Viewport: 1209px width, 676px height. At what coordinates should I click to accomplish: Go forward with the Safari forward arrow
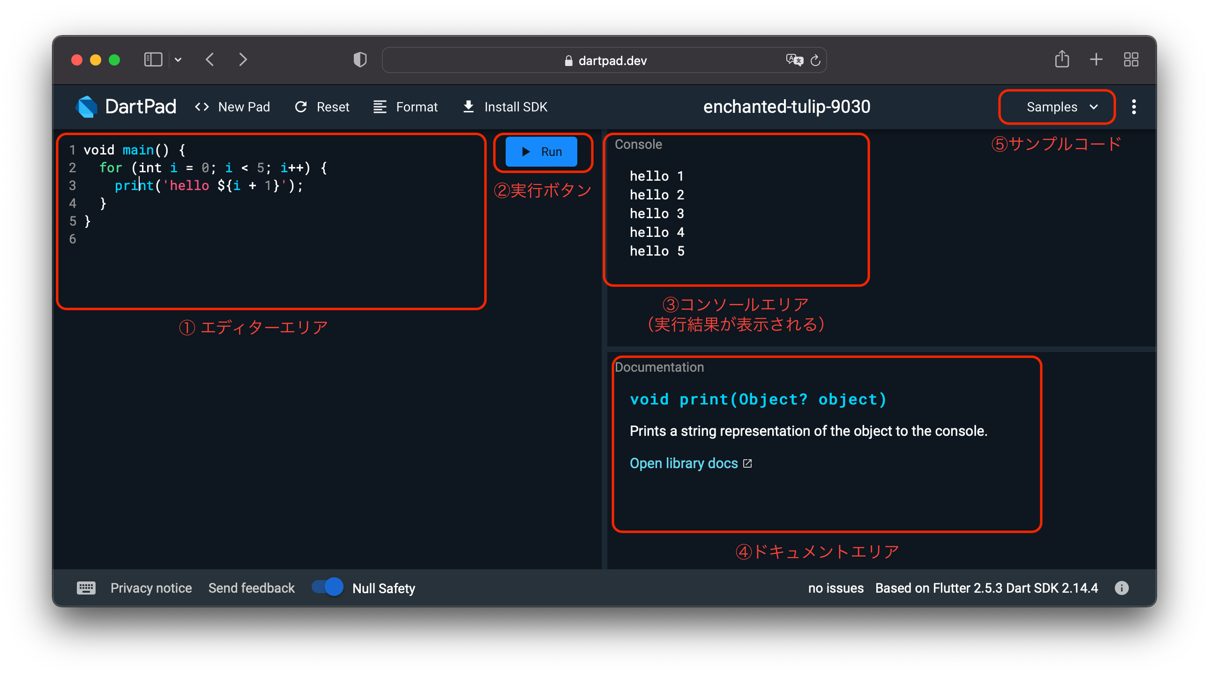(x=243, y=59)
